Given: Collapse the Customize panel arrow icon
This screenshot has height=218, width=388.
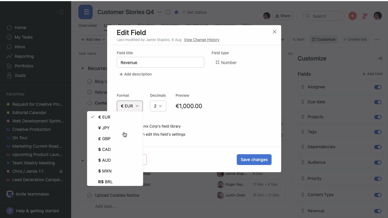Looking at the screenshot, I should (x=380, y=58).
